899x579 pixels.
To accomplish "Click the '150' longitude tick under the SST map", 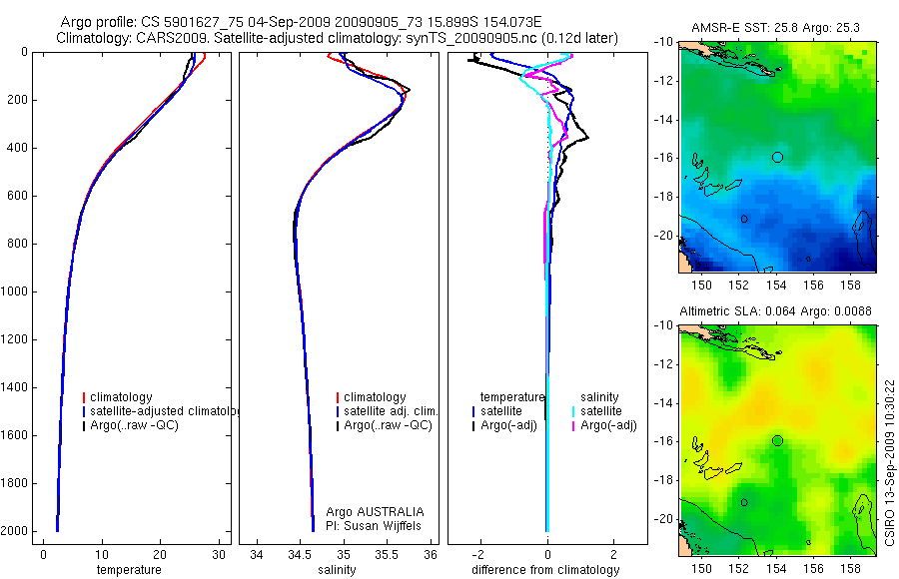I will (x=702, y=285).
